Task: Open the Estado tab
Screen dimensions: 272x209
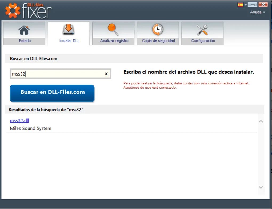Action: [x=24, y=33]
